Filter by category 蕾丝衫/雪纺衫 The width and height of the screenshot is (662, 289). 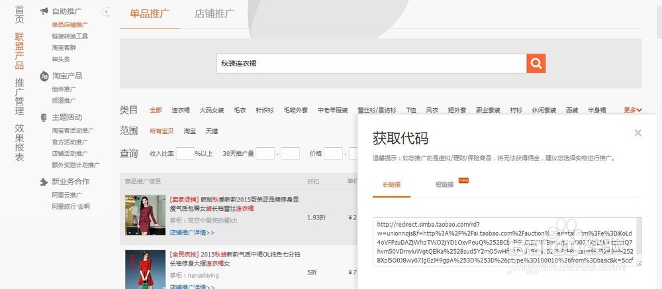click(x=377, y=110)
